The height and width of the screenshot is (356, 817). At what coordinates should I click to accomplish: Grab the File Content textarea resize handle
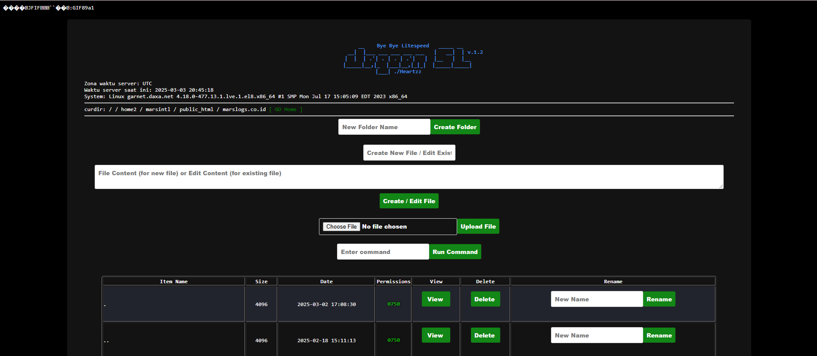pos(721,186)
